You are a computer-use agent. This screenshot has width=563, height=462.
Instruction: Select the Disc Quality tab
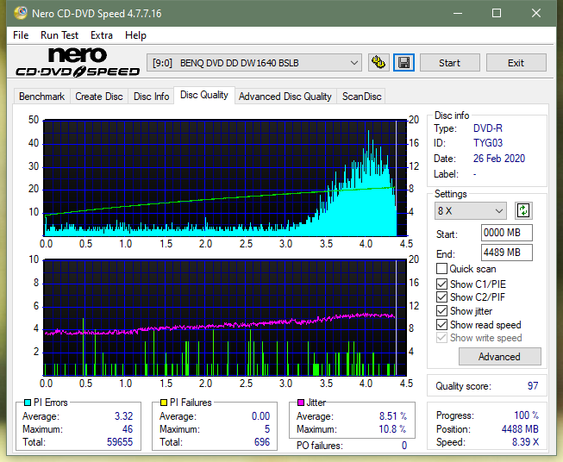pos(204,95)
